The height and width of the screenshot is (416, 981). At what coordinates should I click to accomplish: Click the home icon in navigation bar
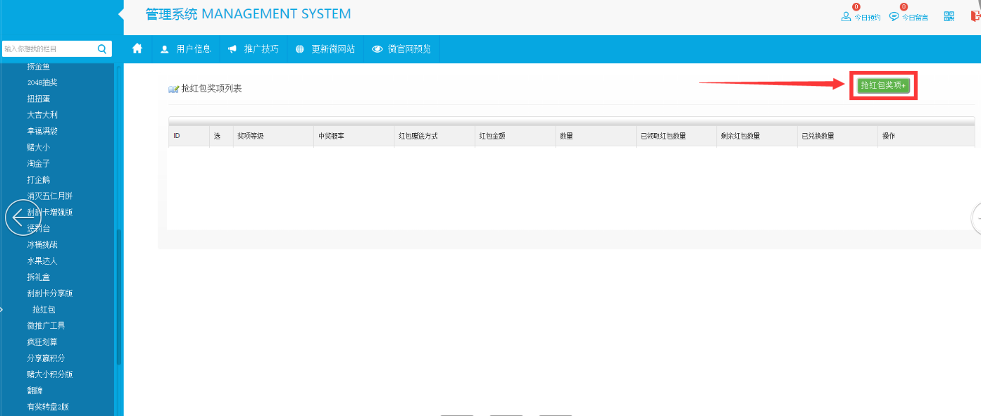[137, 49]
